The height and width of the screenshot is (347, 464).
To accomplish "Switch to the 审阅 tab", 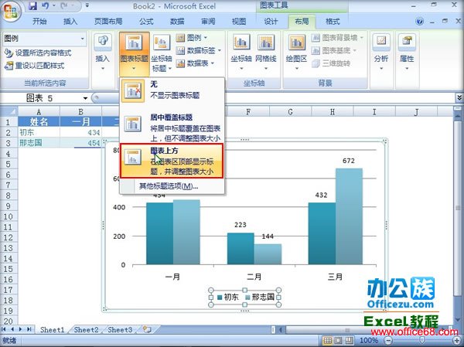I will [208, 22].
